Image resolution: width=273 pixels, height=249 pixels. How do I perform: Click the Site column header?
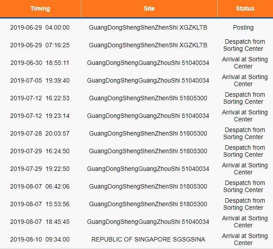(x=149, y=8)
